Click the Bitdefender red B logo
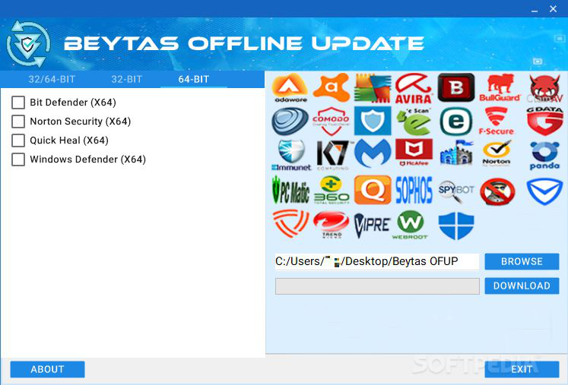The width and height of the screenshot is (568, 385). tap(456, 87)
